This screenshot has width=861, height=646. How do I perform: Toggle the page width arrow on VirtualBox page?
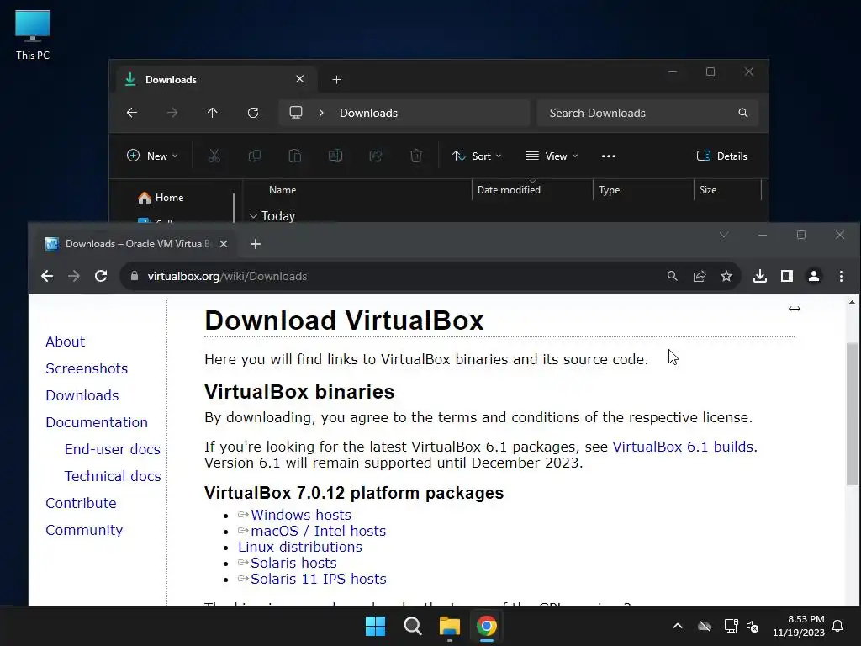795,309
